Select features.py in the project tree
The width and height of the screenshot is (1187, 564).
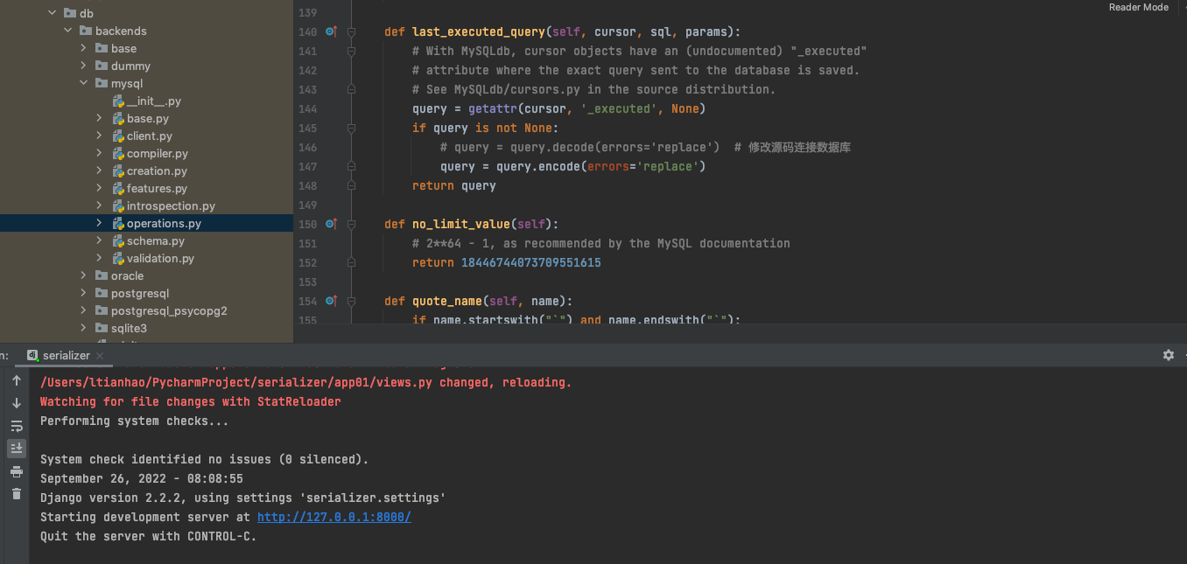click(157, 188)
